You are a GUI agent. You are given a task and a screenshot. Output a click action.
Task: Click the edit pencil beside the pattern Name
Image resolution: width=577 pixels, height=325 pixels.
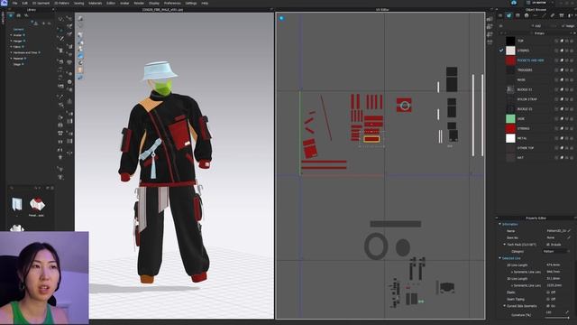click(x=569, y=231)
